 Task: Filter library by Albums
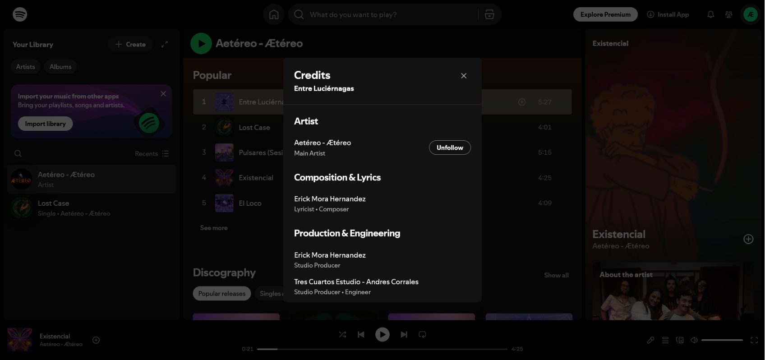(x=60, y=67)
